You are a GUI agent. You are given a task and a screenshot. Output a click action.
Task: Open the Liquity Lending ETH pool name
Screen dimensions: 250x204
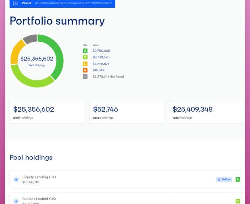pyautogui.click(x=39, y=177)
